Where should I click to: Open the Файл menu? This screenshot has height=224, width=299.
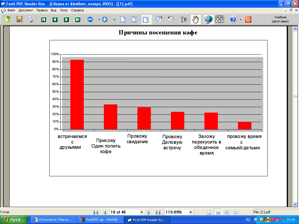[11, 10]
